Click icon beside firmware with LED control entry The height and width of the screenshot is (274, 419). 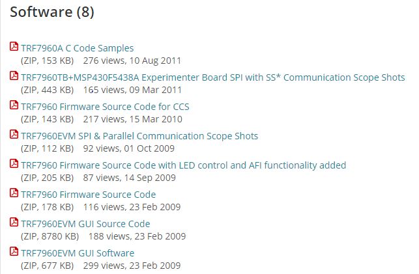[x=14, y=164]
